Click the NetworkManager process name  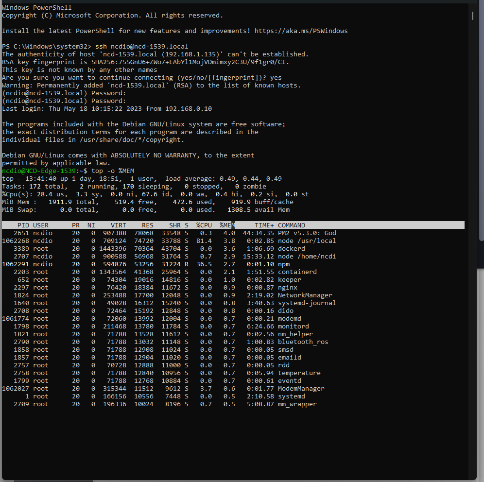pos(305,295)
